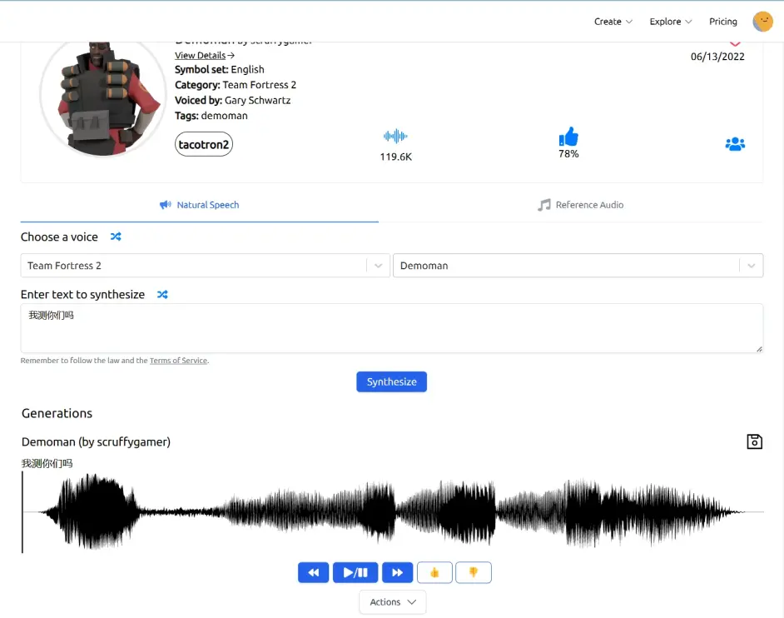Click inside the text to synthesize field
Viewport: 784px width, 618px height.
(x=391, y=328)
